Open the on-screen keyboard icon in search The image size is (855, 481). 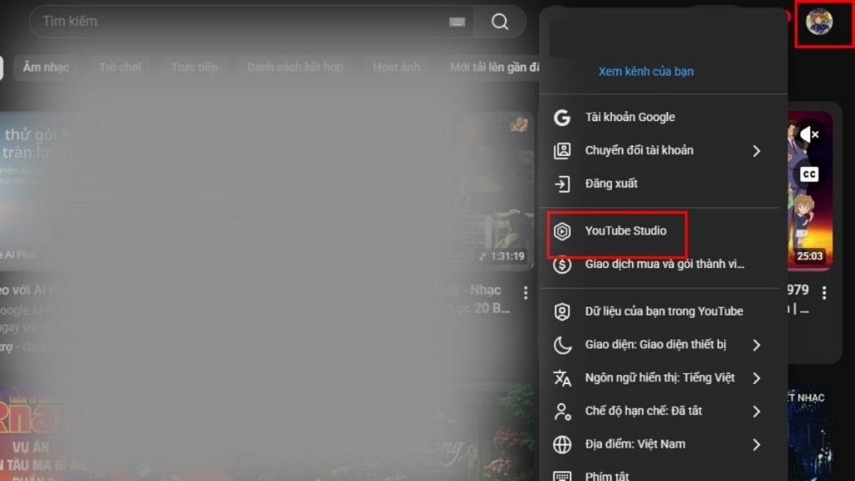coord(457,21)
